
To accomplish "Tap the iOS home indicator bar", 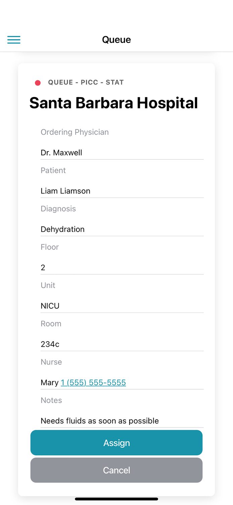I will click(x=116, y=499).
